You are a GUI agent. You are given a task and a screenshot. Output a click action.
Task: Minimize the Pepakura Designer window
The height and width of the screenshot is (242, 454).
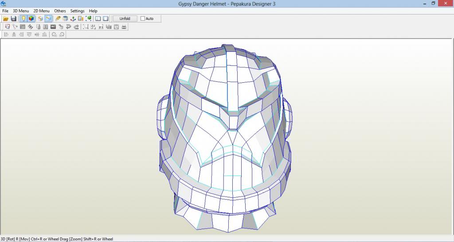point(424,4)
